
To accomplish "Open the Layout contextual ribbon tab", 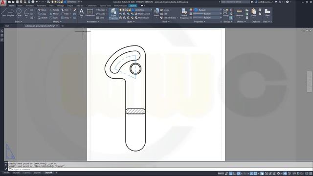I will click(133, 6).
